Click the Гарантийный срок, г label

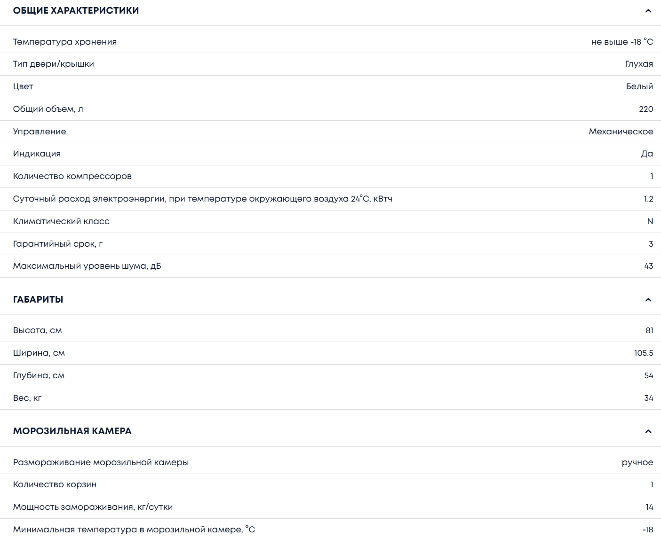[58, 244]
